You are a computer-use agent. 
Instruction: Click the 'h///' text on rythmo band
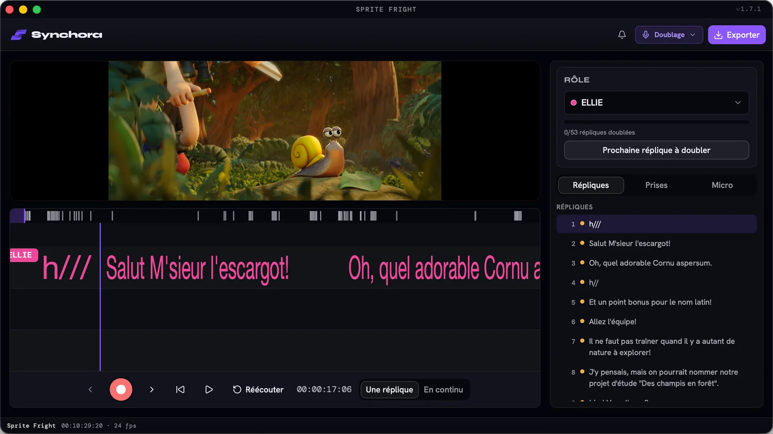pos(66,268)
